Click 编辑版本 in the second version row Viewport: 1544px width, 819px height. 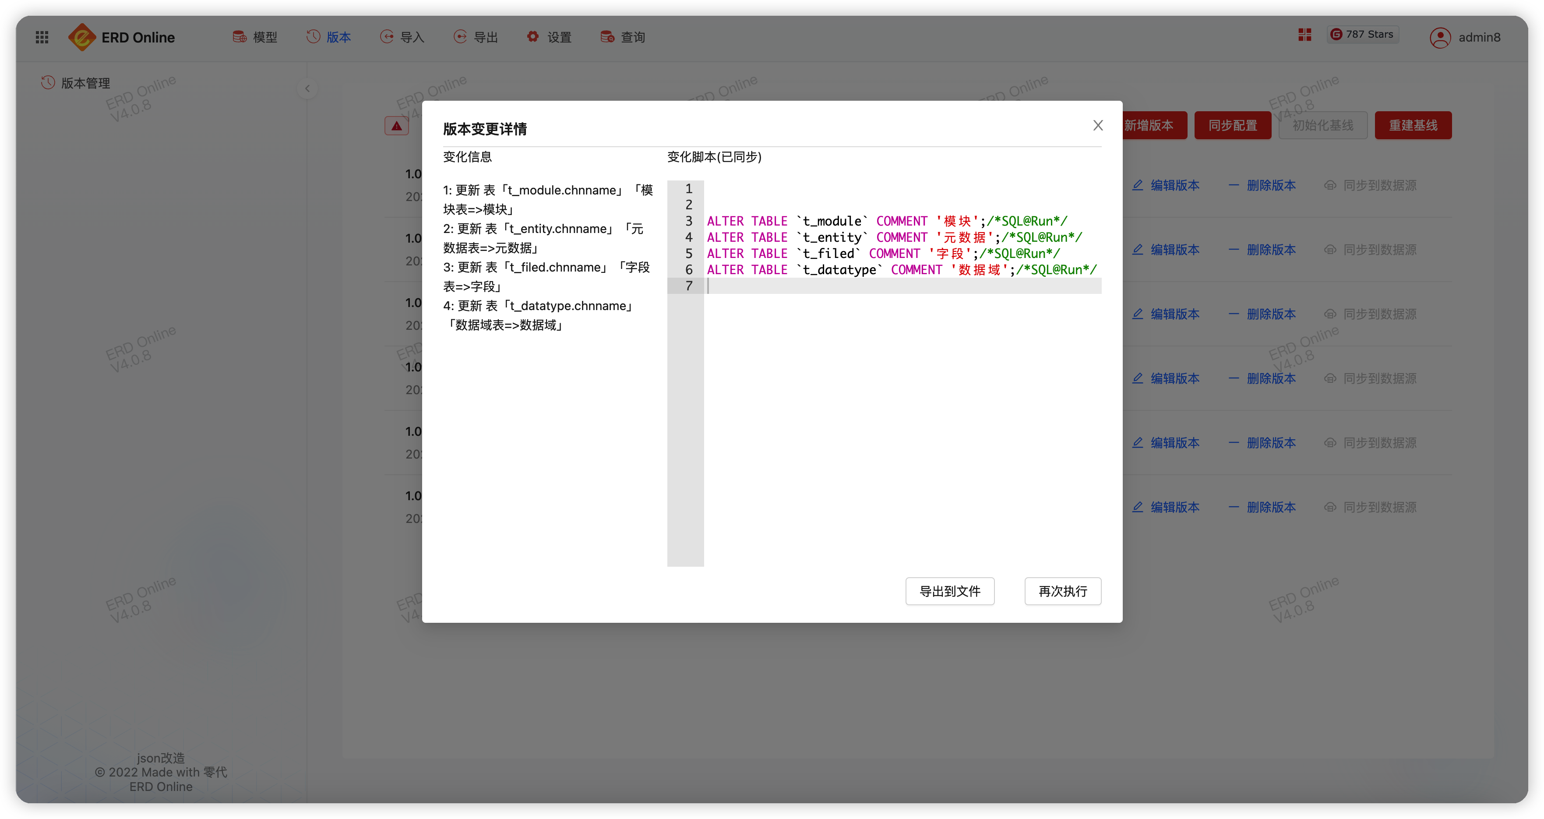pyautogui.click(x=1167, y=249)
